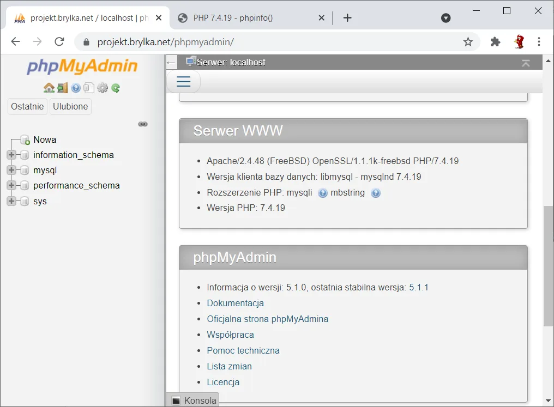The image size is (554, 407).
Task: Expand the performance_schema database tree
Action: [11, 185]
